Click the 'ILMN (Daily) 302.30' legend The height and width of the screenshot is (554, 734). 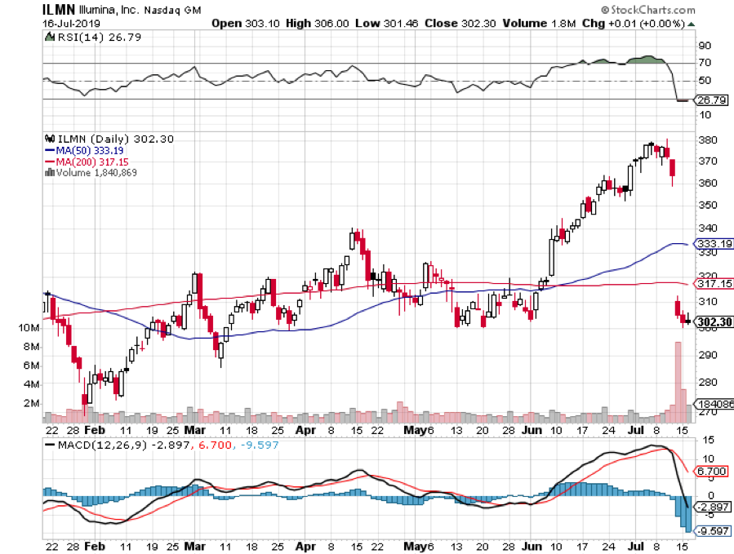[116, 139]
